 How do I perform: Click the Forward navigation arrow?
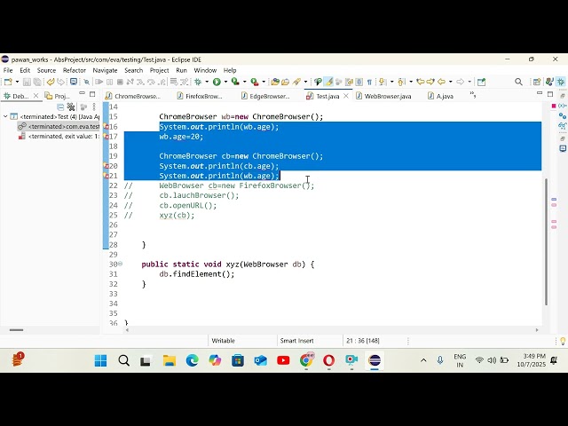click(460, 82)
